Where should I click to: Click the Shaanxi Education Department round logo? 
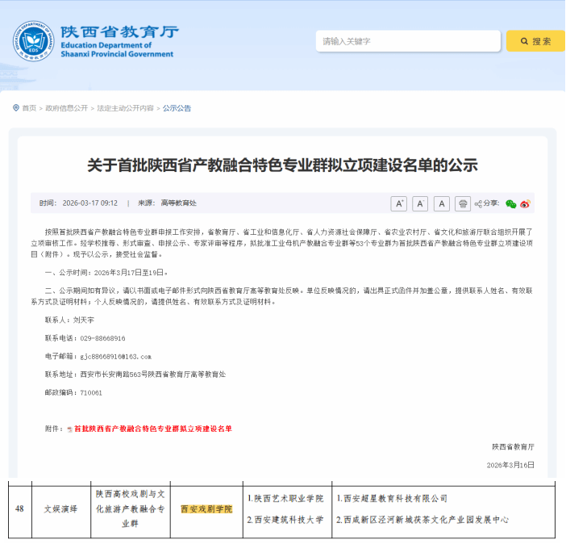tap(34, 41)
